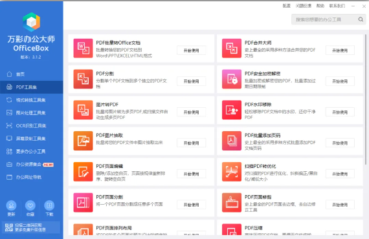Open 办公网址导航 in the sidebar

coord(32,177)
